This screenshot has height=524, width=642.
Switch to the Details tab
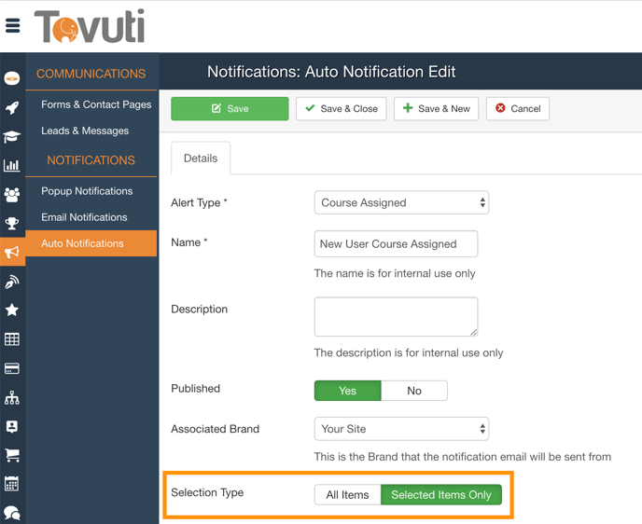[201, 159]
